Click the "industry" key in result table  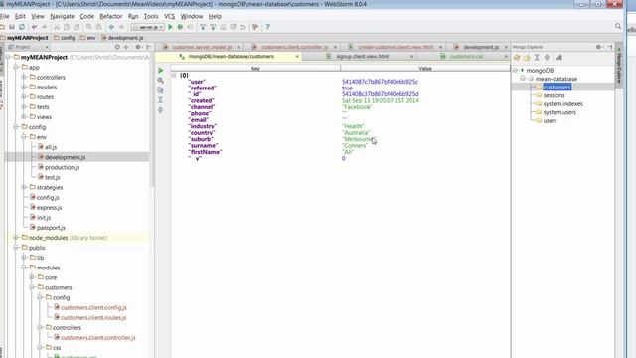203,126
